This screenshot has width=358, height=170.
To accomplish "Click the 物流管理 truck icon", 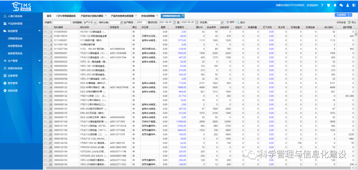I will coord(5,31).
